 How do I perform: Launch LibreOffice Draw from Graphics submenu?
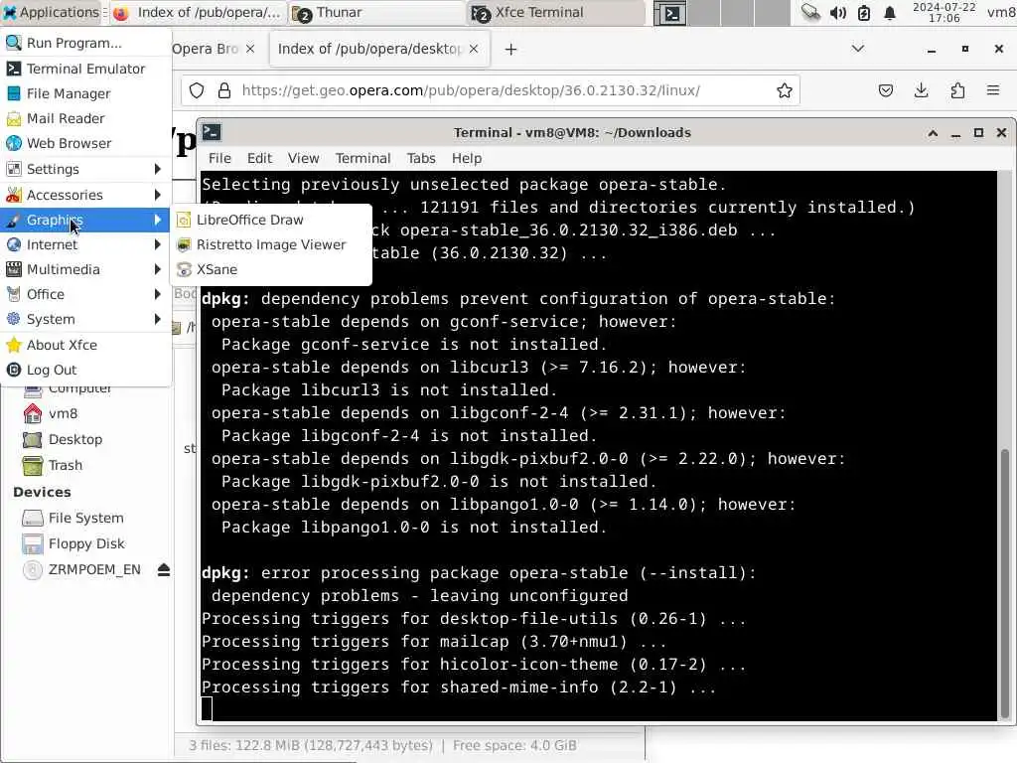[x=271, y=220]
